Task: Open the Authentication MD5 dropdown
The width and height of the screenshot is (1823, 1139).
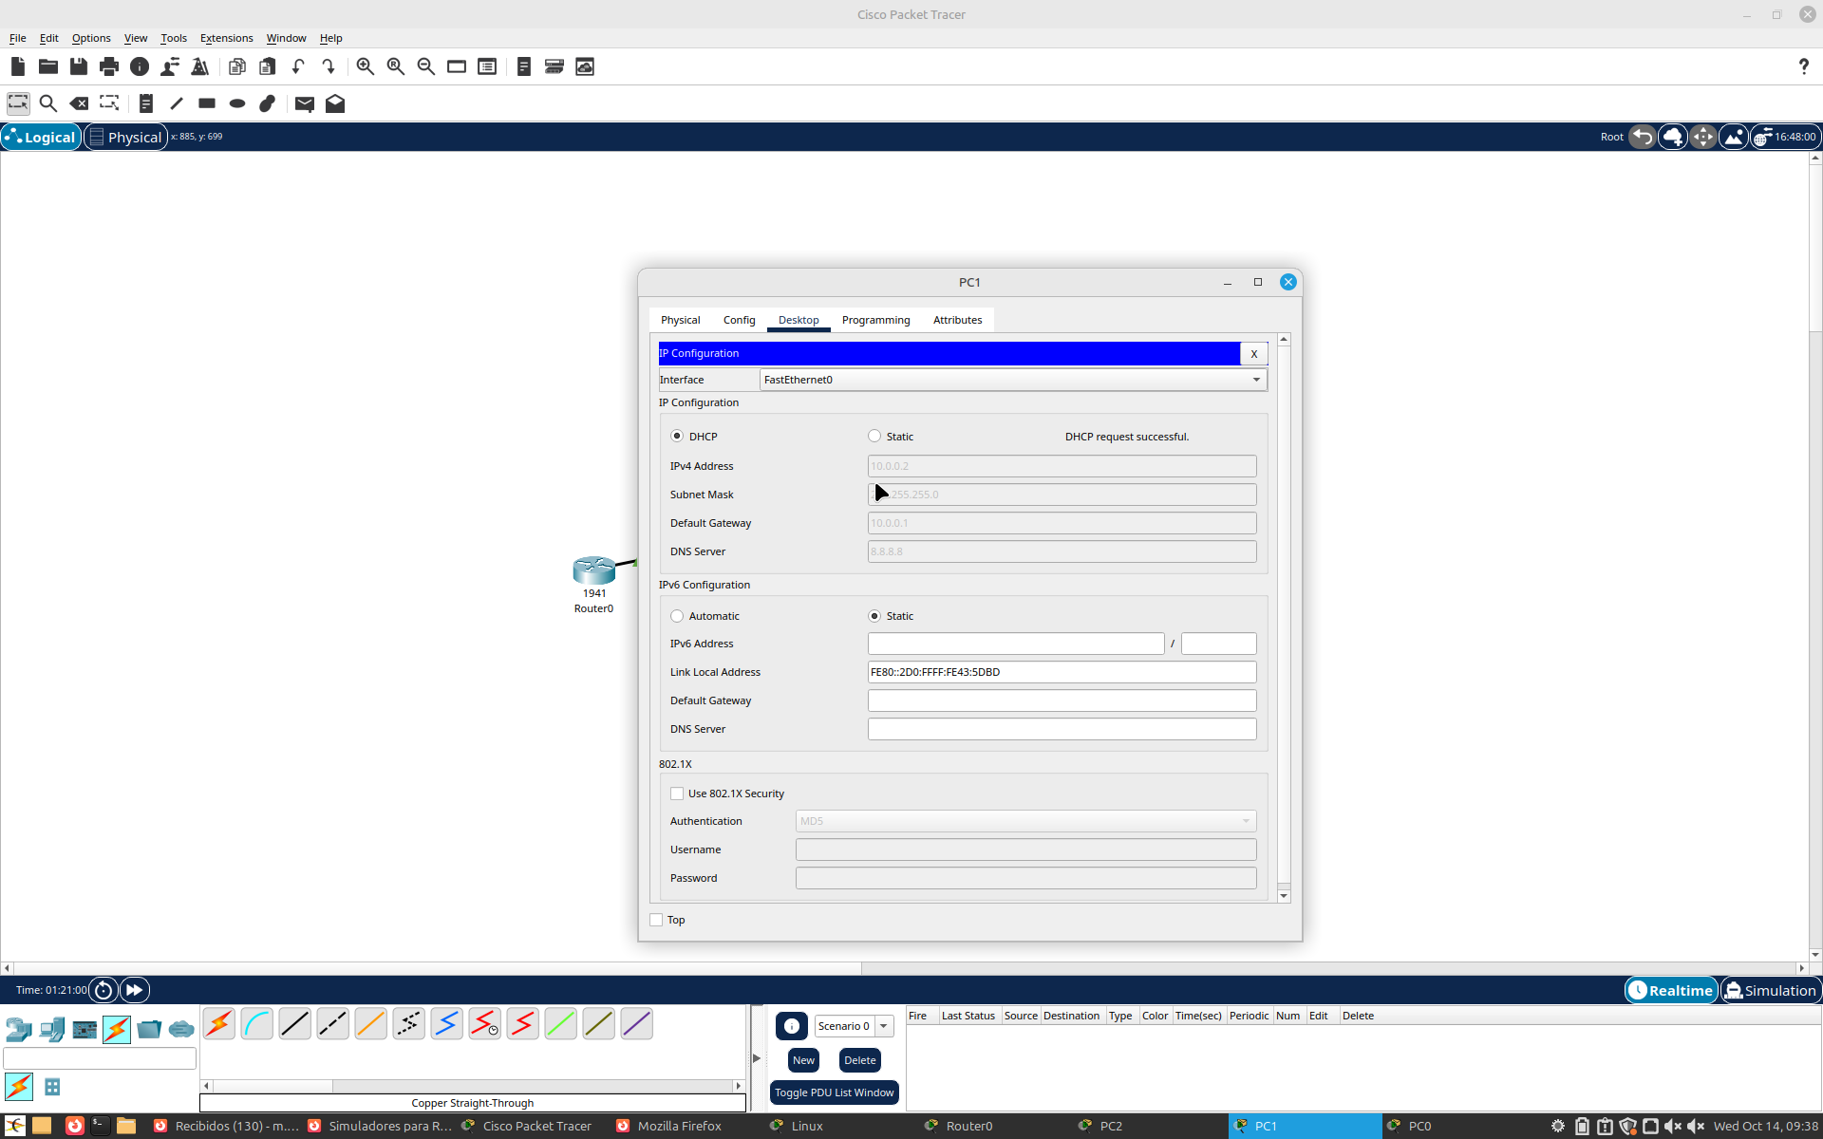Action: pos(1025,821)
